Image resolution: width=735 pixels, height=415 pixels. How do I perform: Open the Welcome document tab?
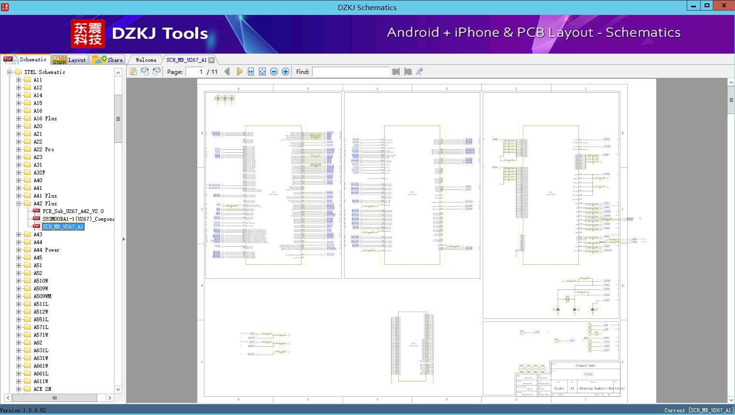[146, 60]
